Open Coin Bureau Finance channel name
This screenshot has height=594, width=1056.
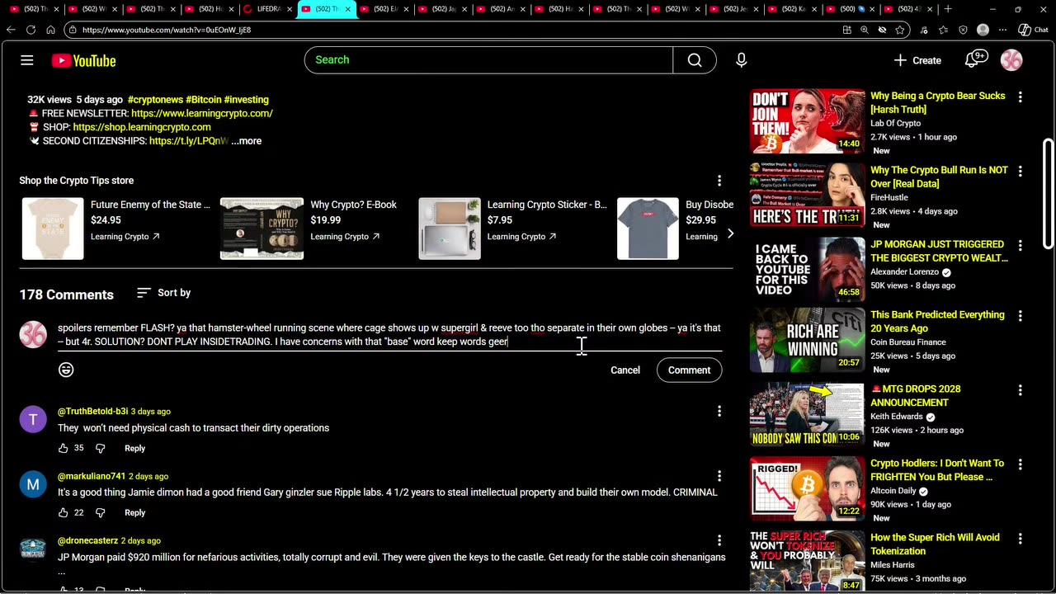click(907, 342)
